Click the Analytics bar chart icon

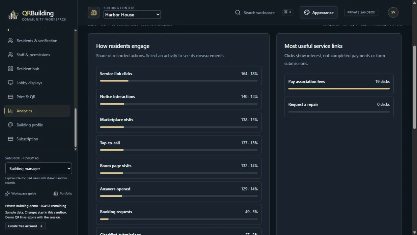coord(11,111)
